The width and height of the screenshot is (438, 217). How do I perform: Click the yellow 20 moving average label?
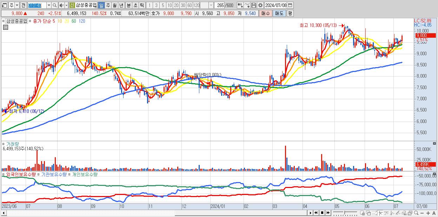(67, 21)
